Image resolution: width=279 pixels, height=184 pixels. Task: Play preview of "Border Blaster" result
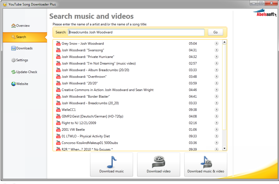coord(216,96)
